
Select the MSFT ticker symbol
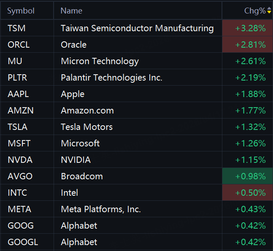click(19, 143)
